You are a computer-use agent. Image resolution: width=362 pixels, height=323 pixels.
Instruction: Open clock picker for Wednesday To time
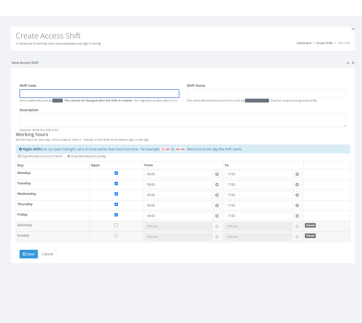(x=297, y=195)
